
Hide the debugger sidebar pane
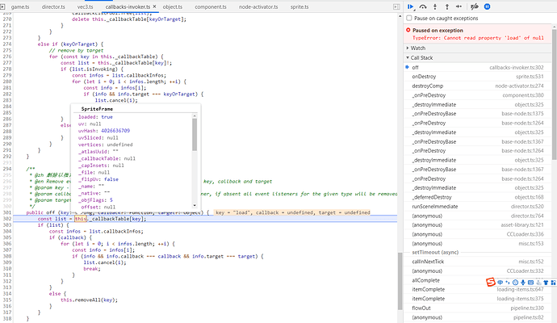396,6
